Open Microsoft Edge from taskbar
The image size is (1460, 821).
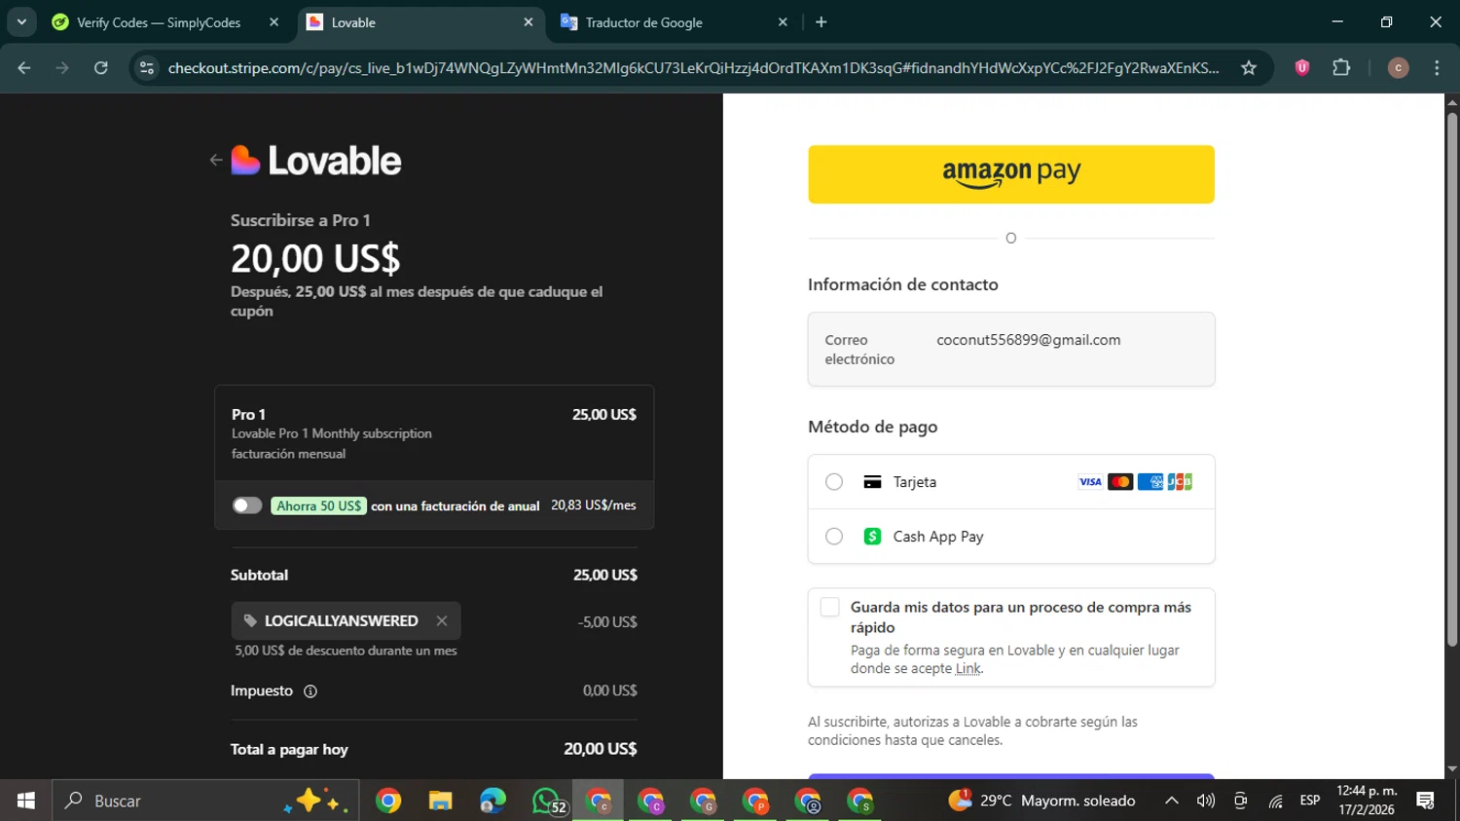(x=493, y=802)
